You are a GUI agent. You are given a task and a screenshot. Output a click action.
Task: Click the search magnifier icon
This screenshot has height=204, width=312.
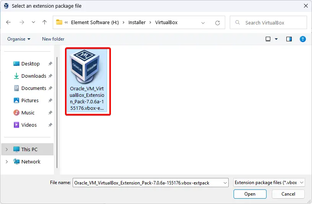tap(237, 22)
